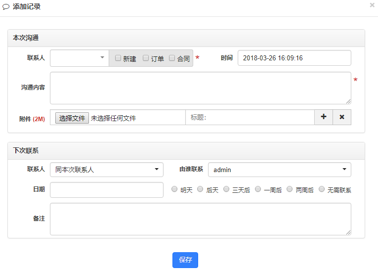This screenshot has width=378, height=271.
Task: Choose the 无需联系 radio option
Action: tap(322, 189)
